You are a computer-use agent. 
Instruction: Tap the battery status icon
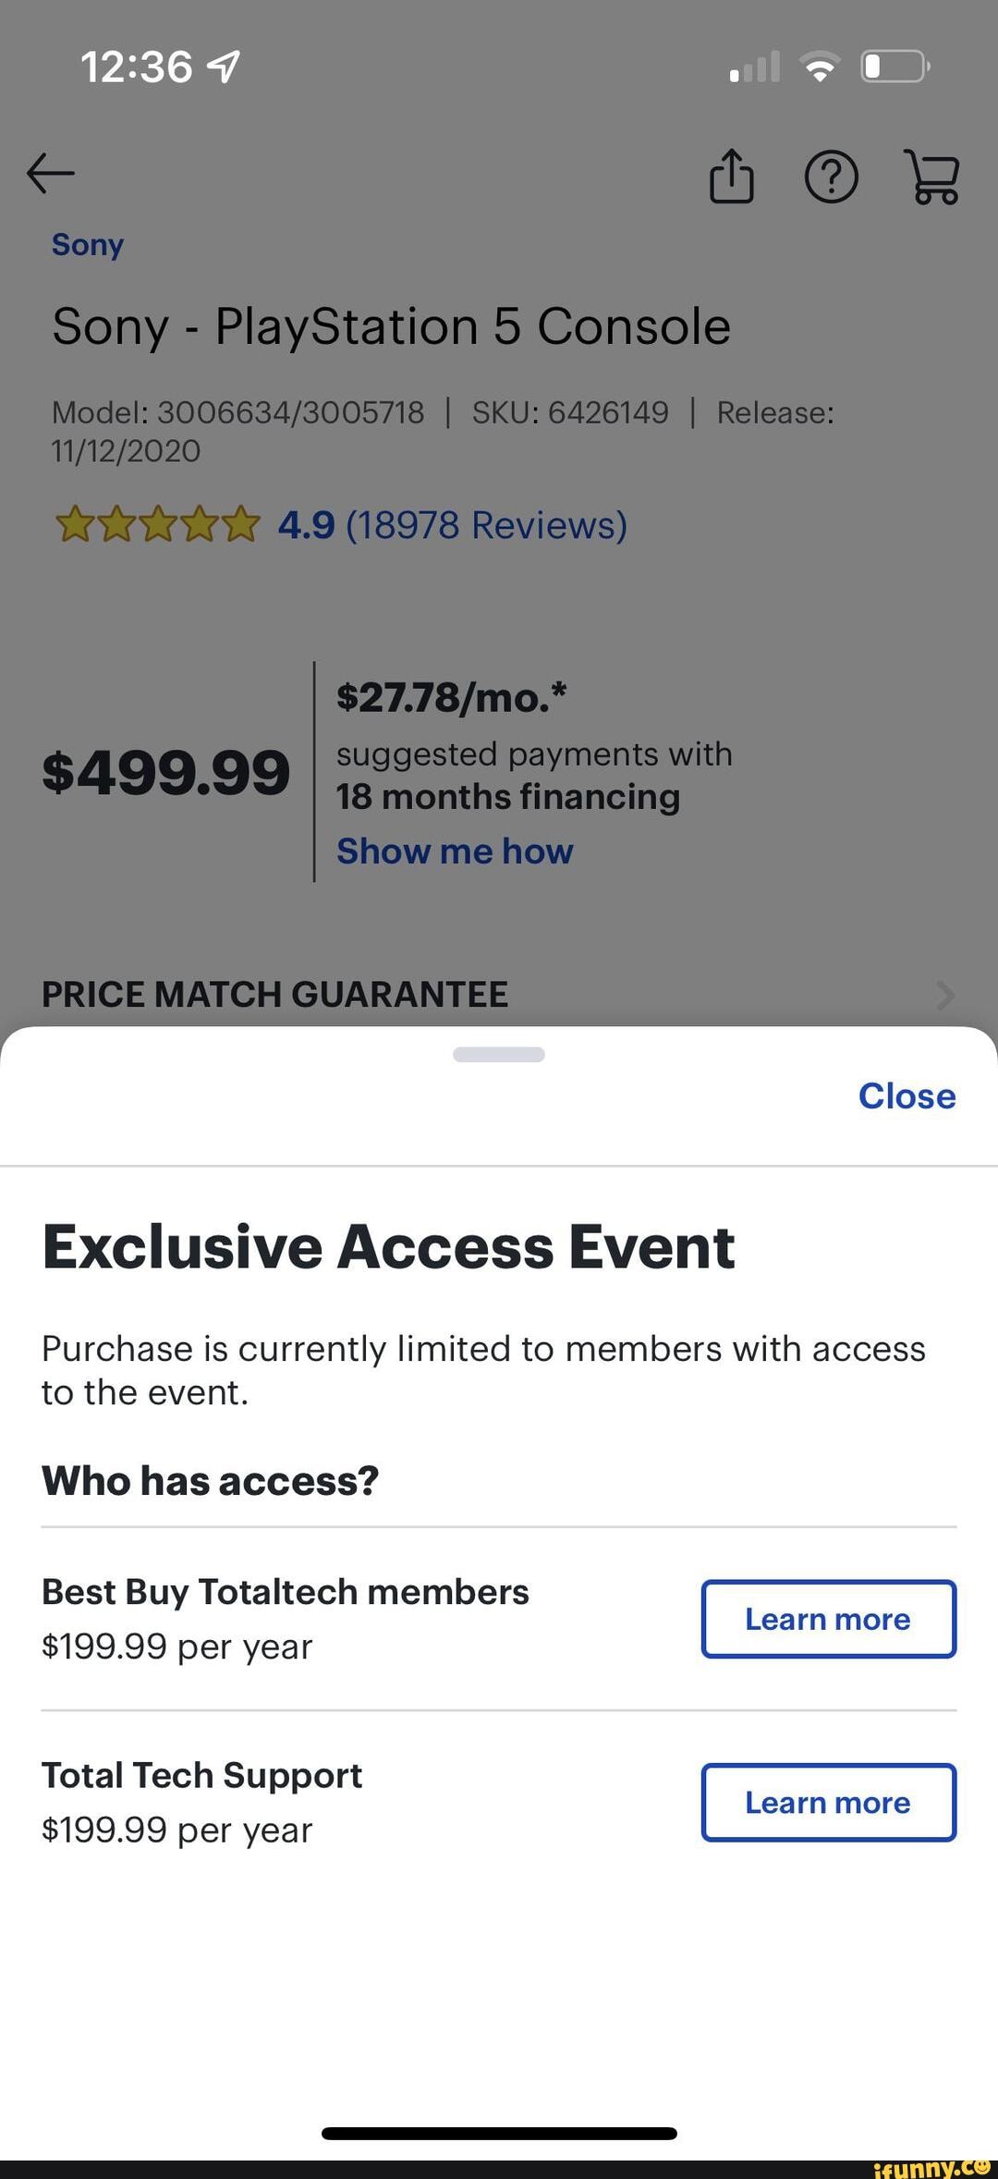point(895,67)
